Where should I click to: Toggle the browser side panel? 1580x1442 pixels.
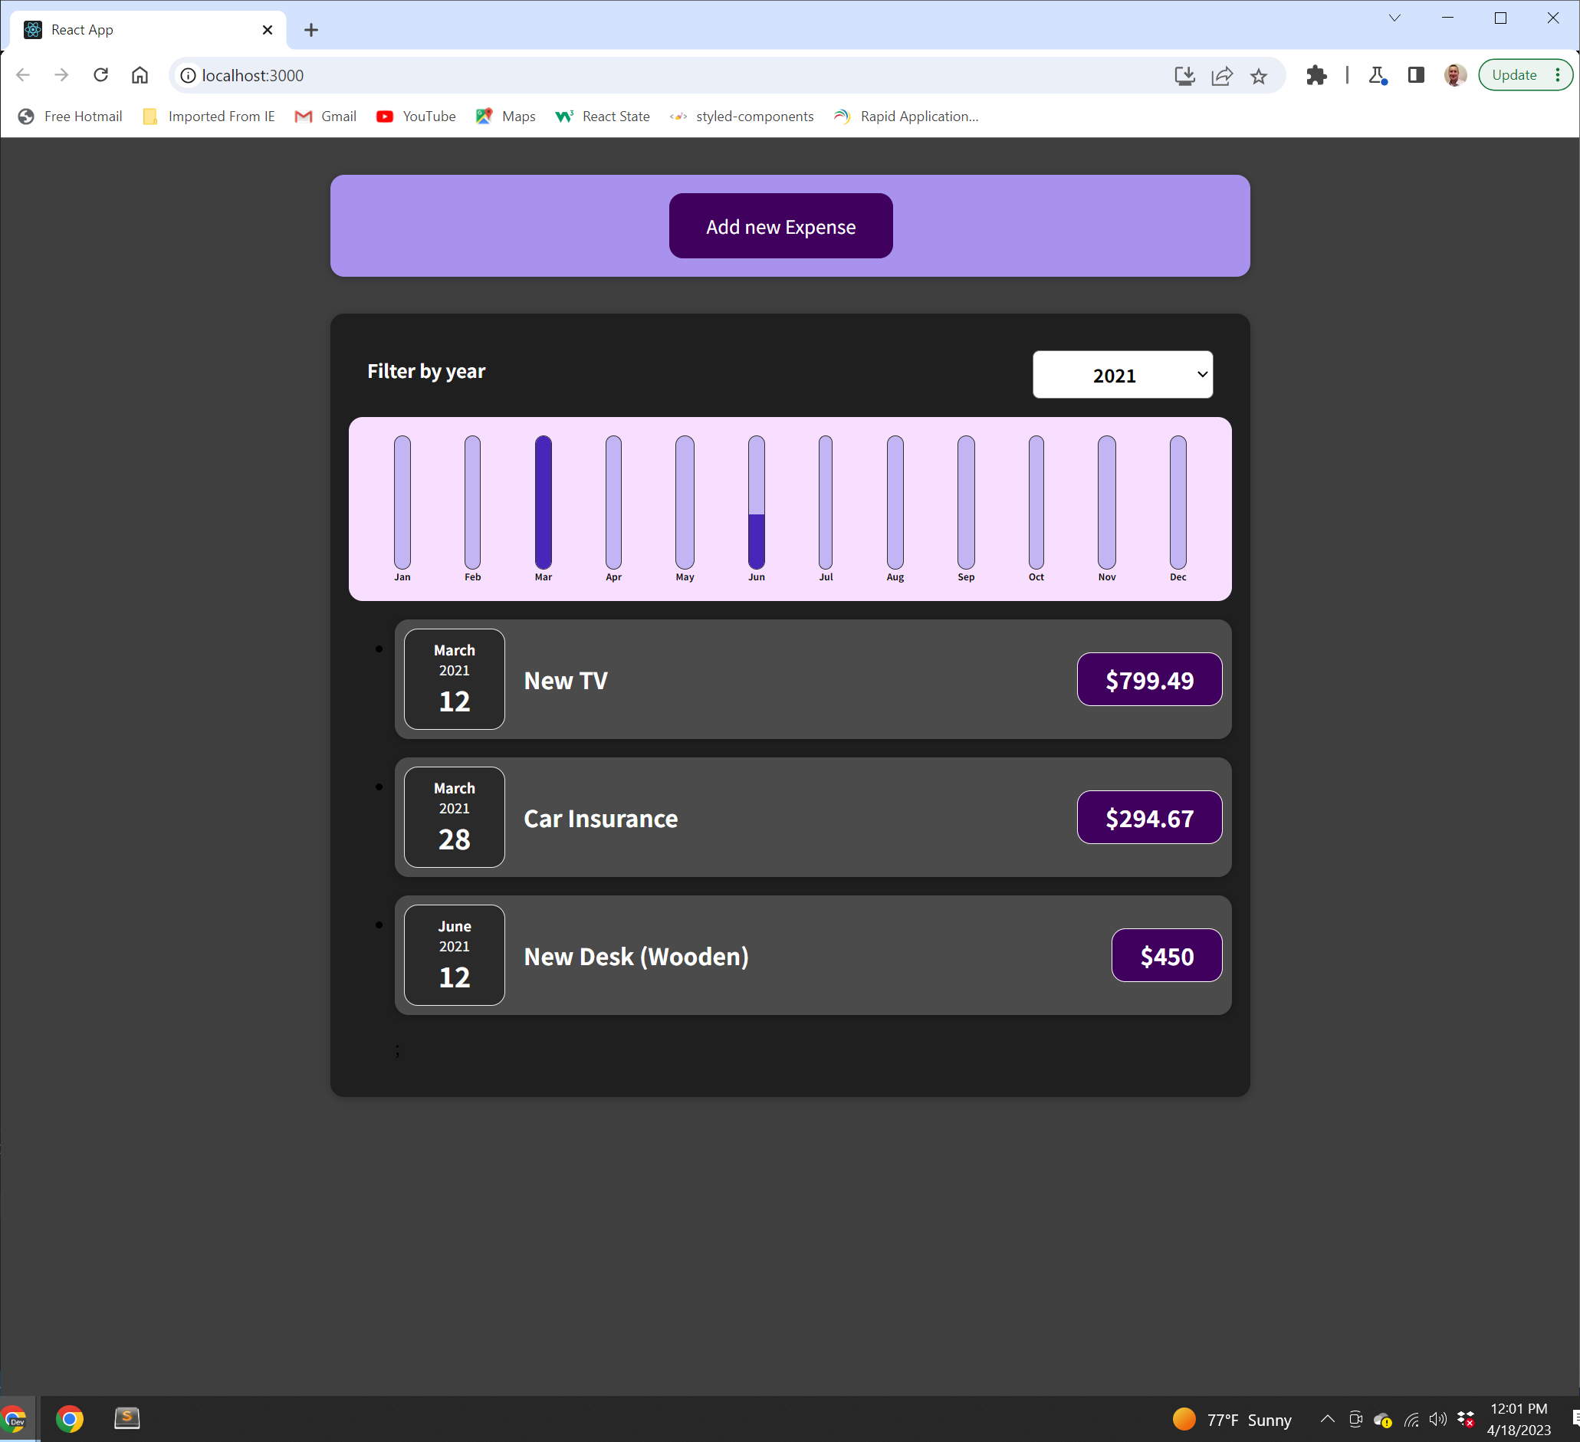click(x=1415, y=75)
